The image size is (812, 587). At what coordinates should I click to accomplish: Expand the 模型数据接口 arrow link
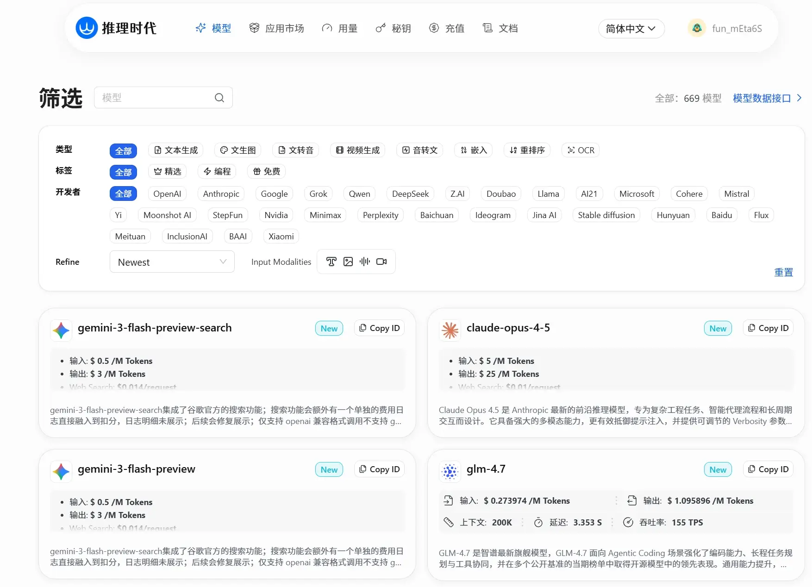799,98
